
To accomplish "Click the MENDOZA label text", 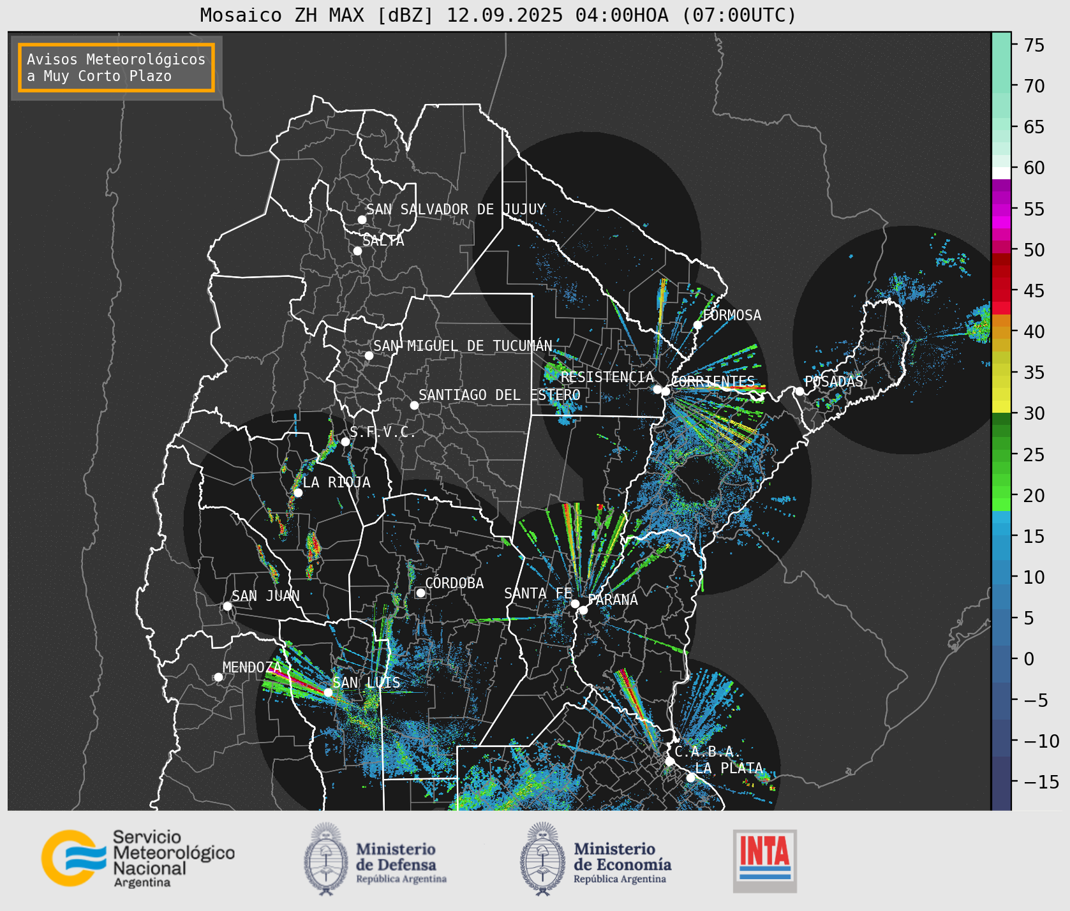I will point(252,667).
